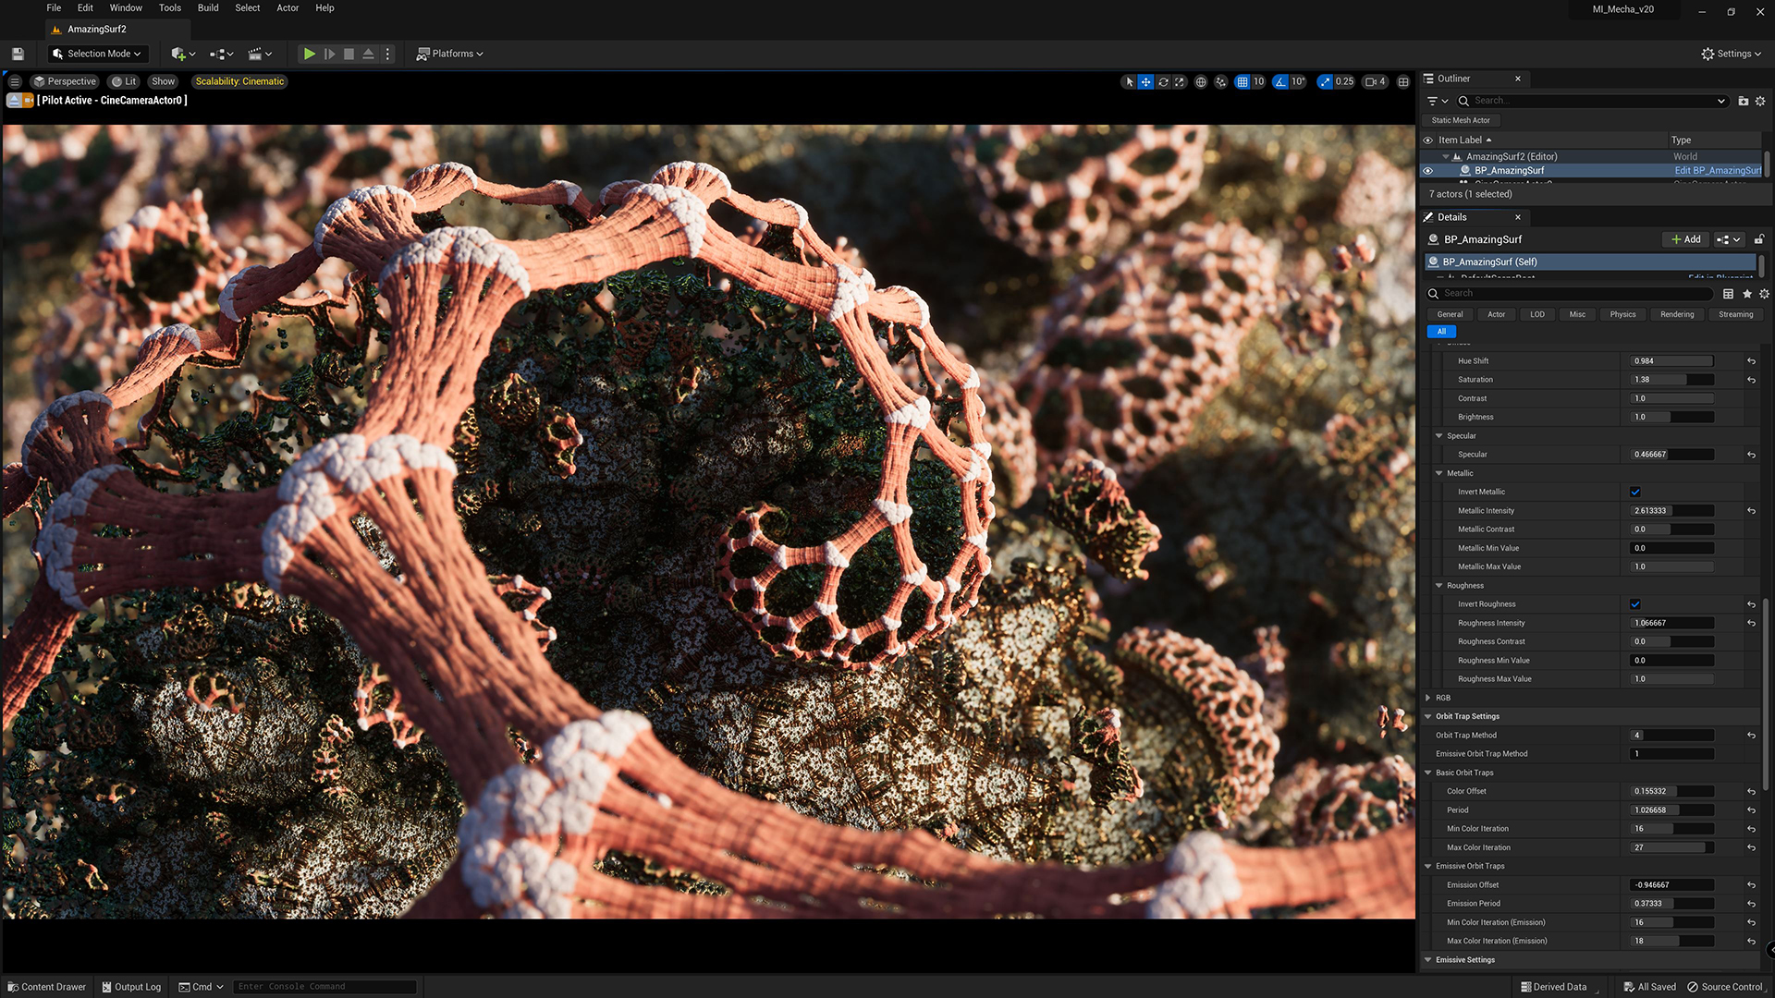The image size is (1775, 998).
Task: Open the quick add content menu
Action: tap(183, 54)
